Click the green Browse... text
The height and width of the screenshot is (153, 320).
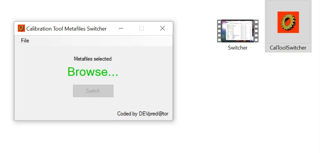[x=93, y=72]
